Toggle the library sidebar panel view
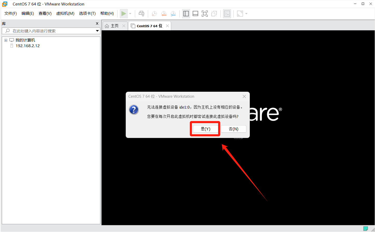 click(186, 14)
